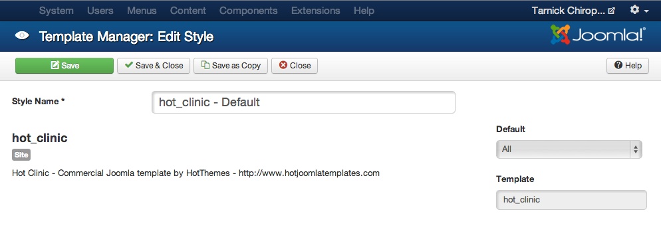Viewport: 661px width, 251px height.
Task: Open the Menus menu
Action: pyautogui.click(x=142, y=11)
